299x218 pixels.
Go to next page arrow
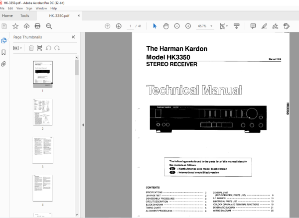(x=119, y=26)
